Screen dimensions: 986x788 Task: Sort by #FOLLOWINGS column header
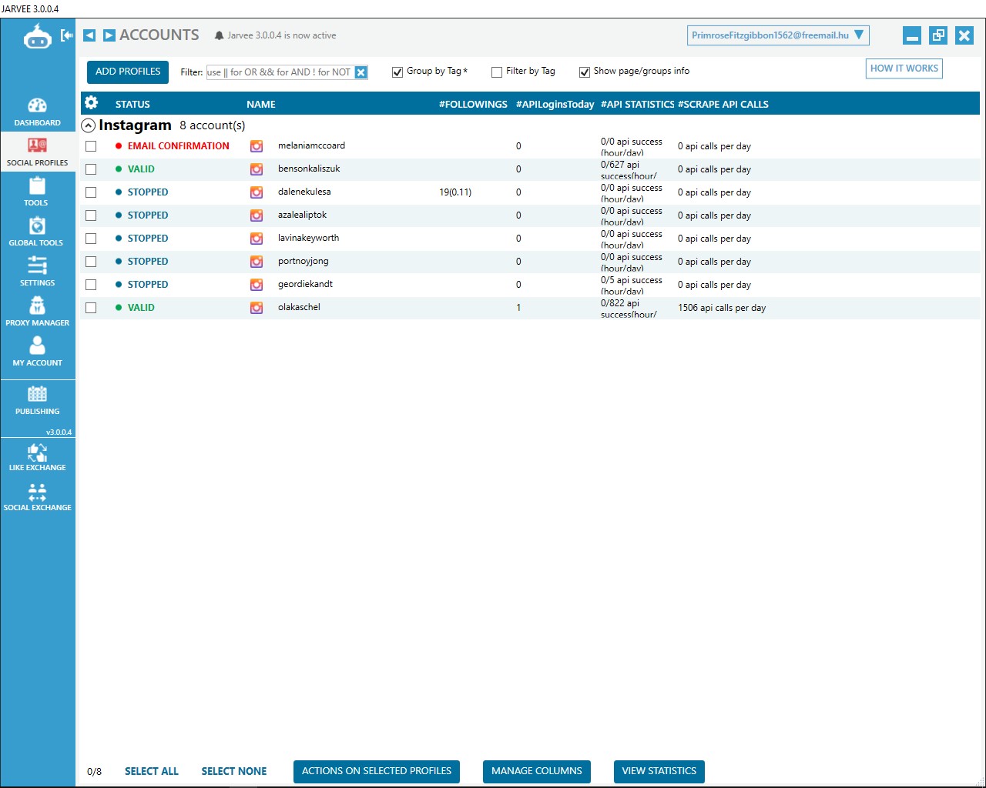coord(473,104)
